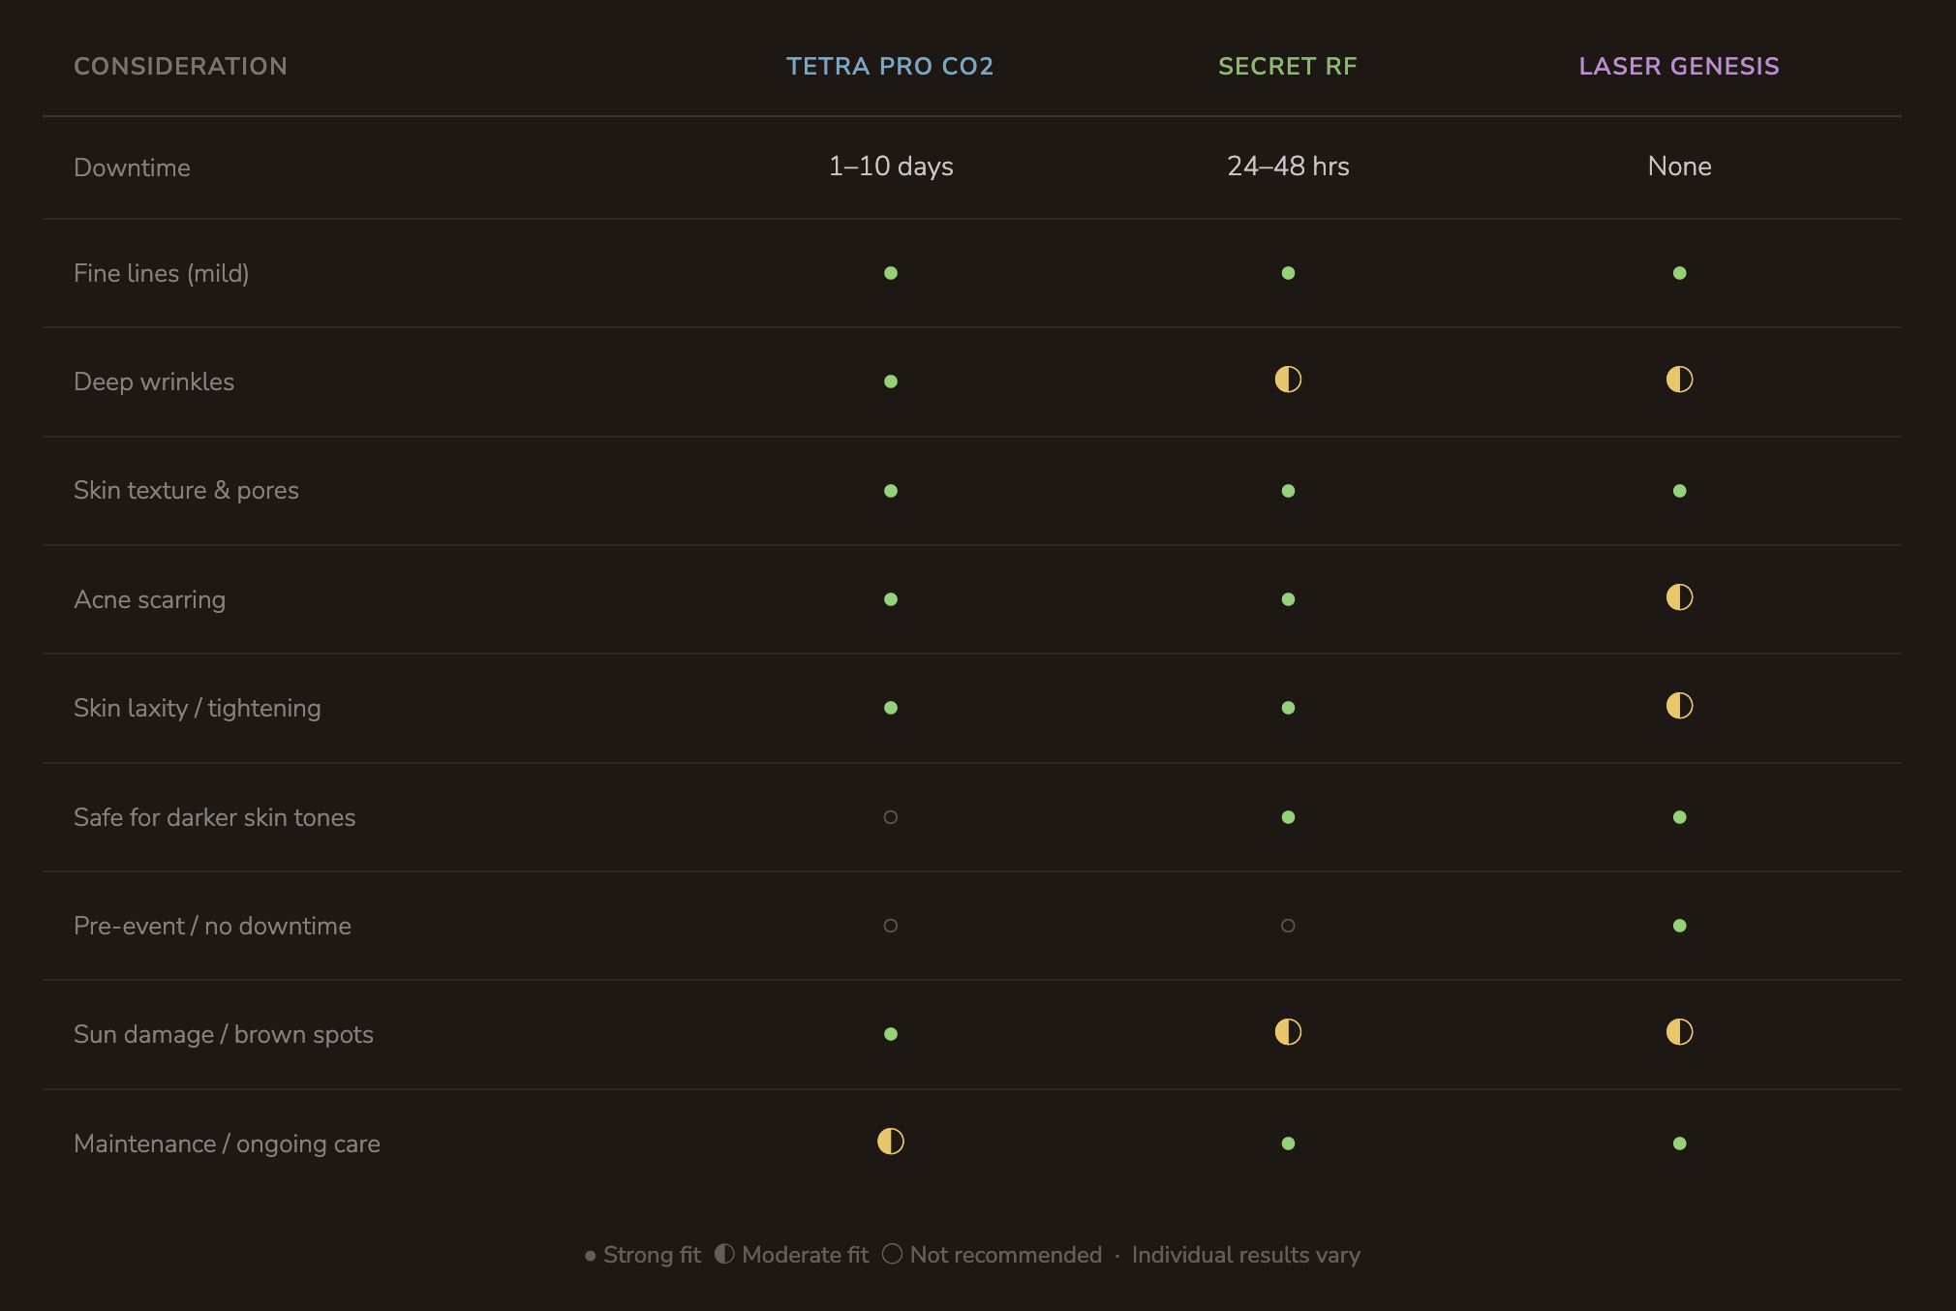Image resolution: width=1956 pixels, height=1311 pixels.
Task: Click 'Individual results vary' footer text
Action: [x=1245, y=1255]
